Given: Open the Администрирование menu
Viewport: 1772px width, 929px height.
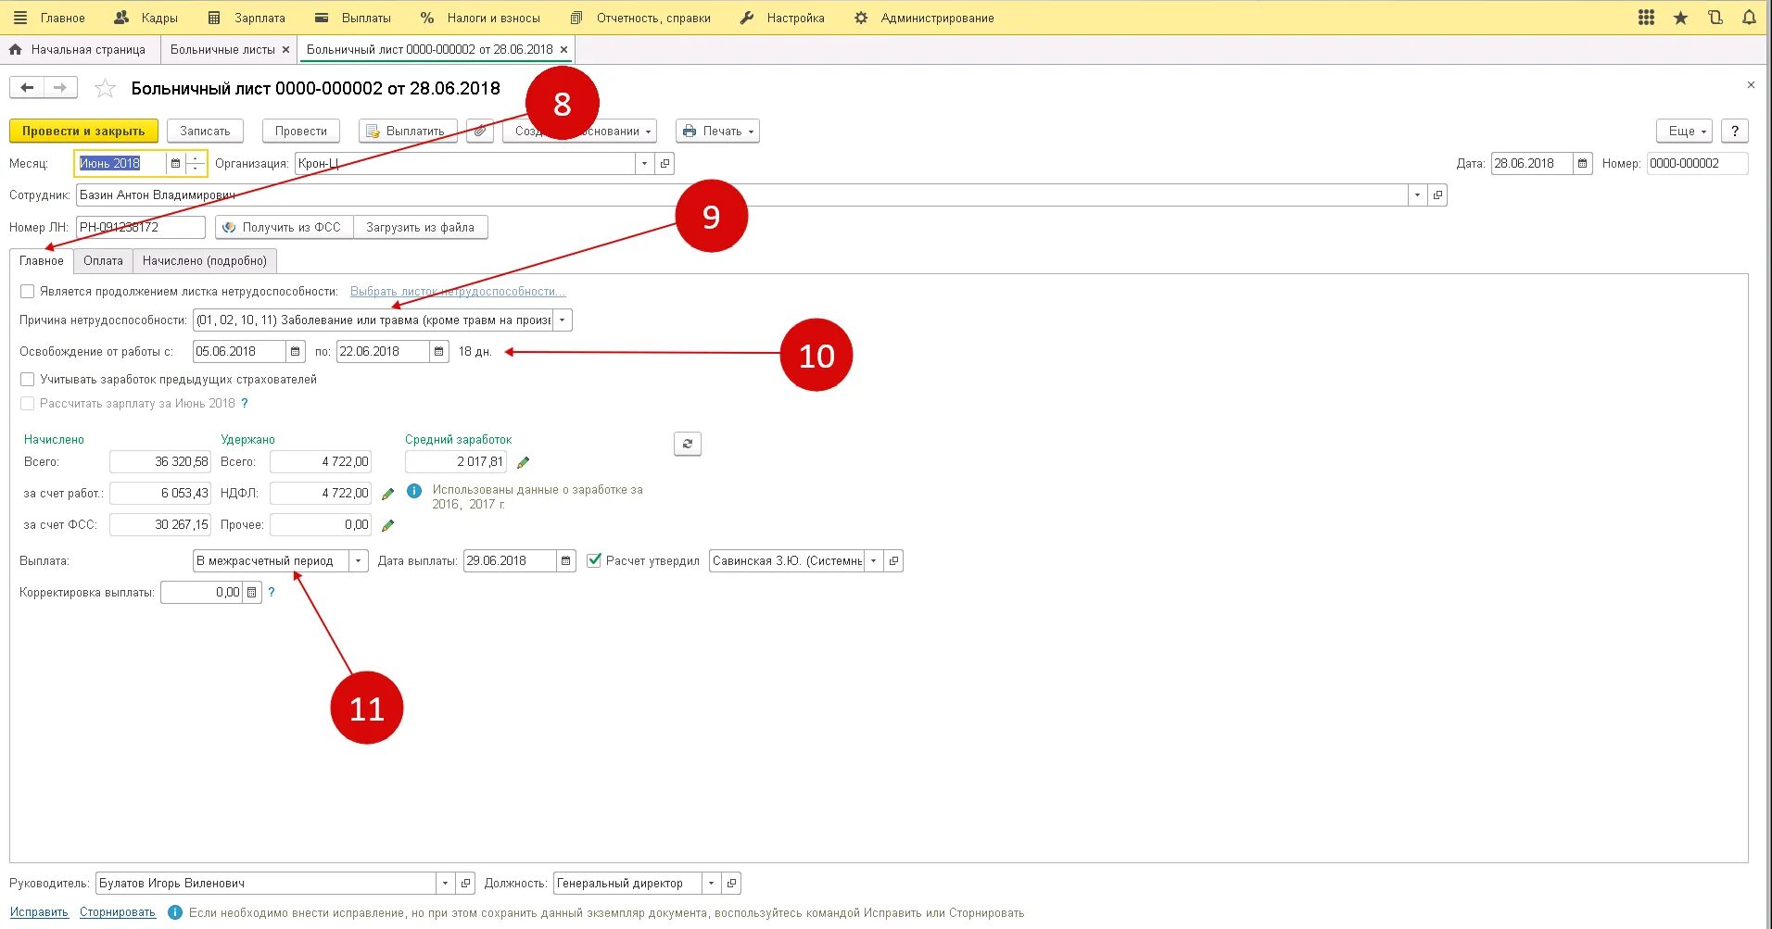Looking at the screenshot, I should point(924,18).
